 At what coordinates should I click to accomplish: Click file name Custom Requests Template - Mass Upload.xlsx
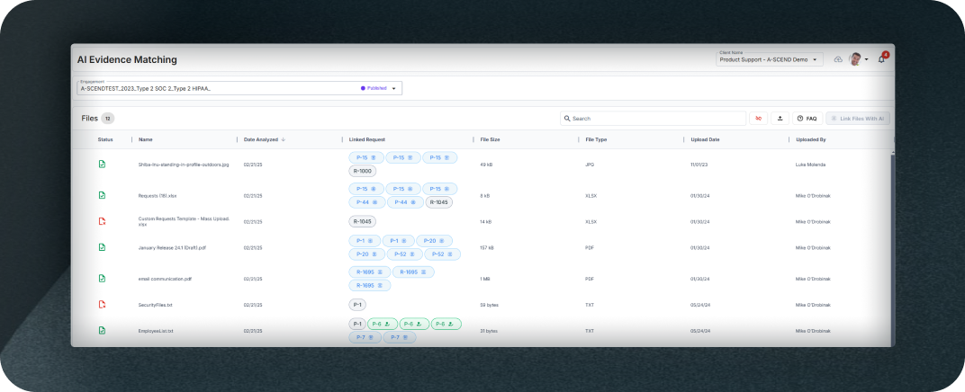pos(184,221)
